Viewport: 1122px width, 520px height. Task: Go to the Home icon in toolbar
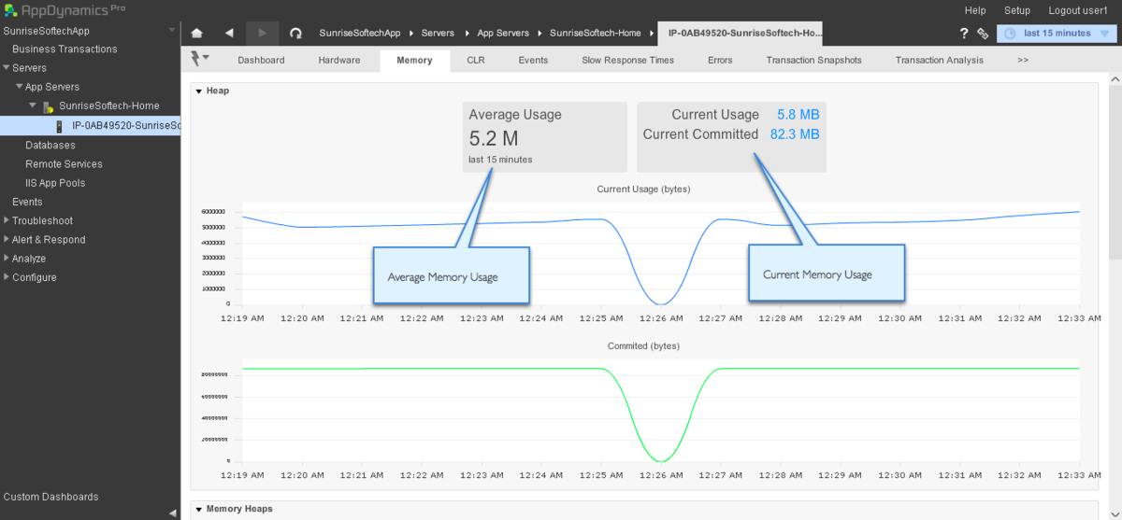point(196,33)
